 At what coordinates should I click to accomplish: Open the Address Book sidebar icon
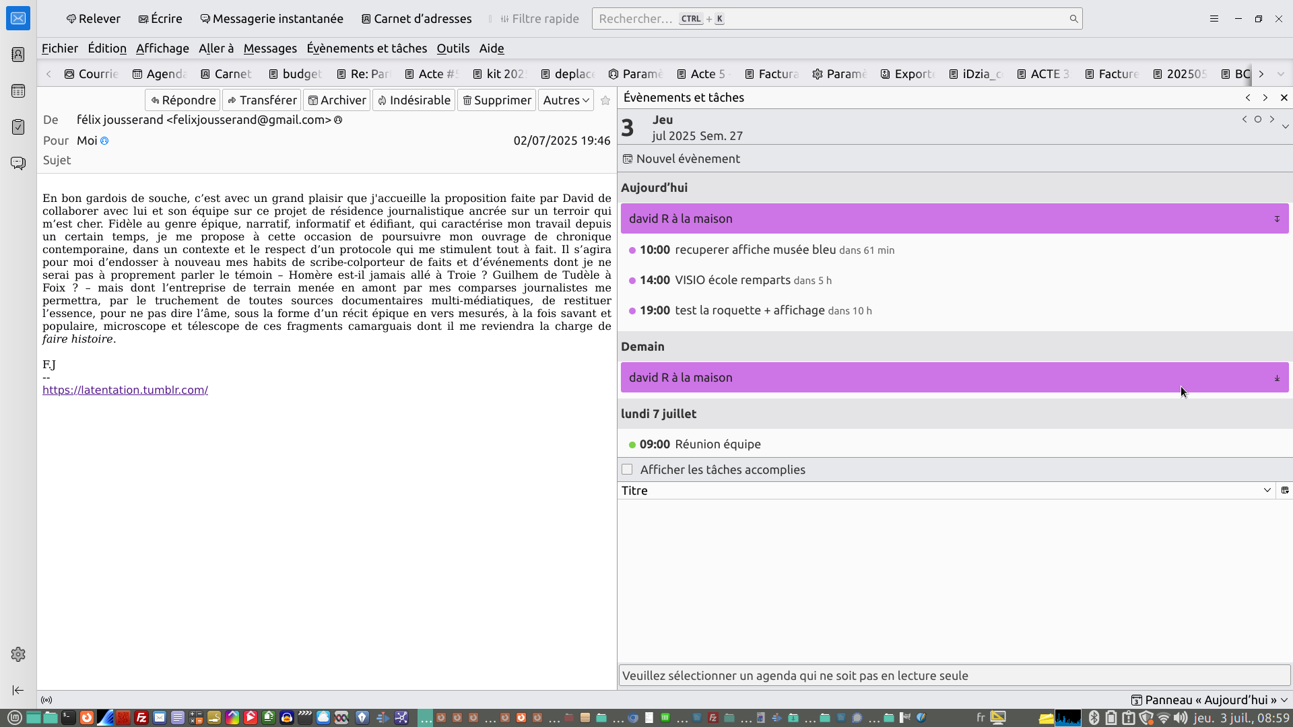18,55
